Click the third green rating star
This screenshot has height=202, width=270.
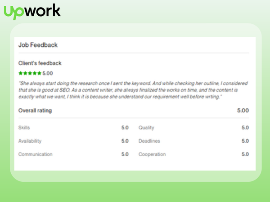tap(30, 73)
